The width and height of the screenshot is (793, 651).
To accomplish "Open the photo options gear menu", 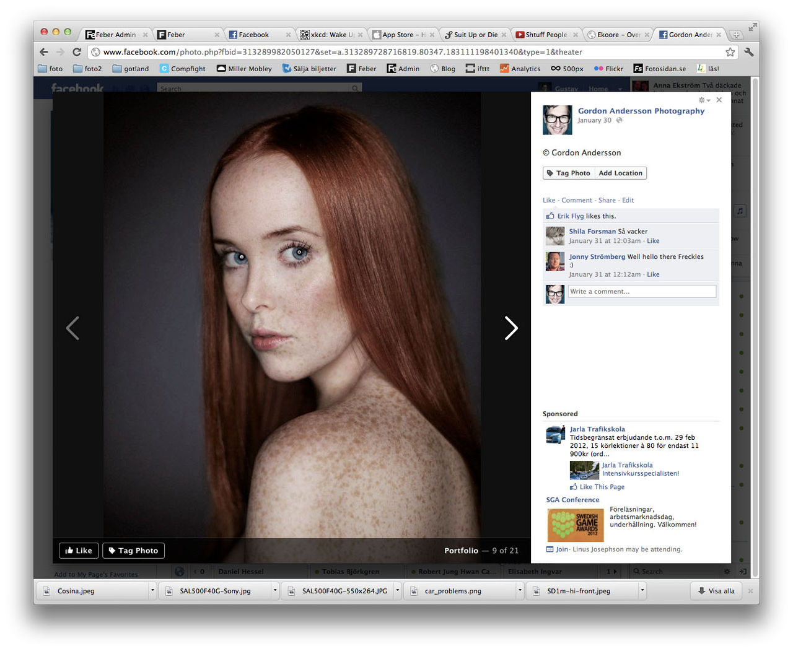I will [703, 100].
